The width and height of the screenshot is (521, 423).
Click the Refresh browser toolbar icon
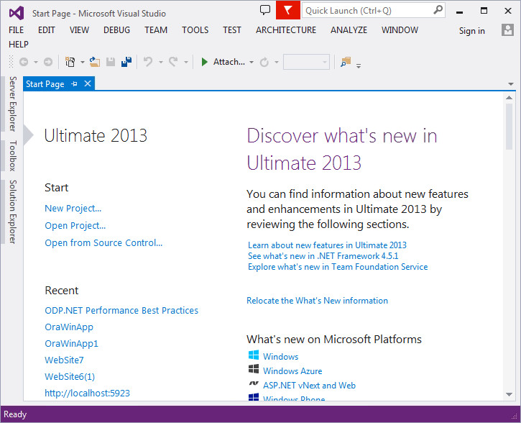point(264,62)
